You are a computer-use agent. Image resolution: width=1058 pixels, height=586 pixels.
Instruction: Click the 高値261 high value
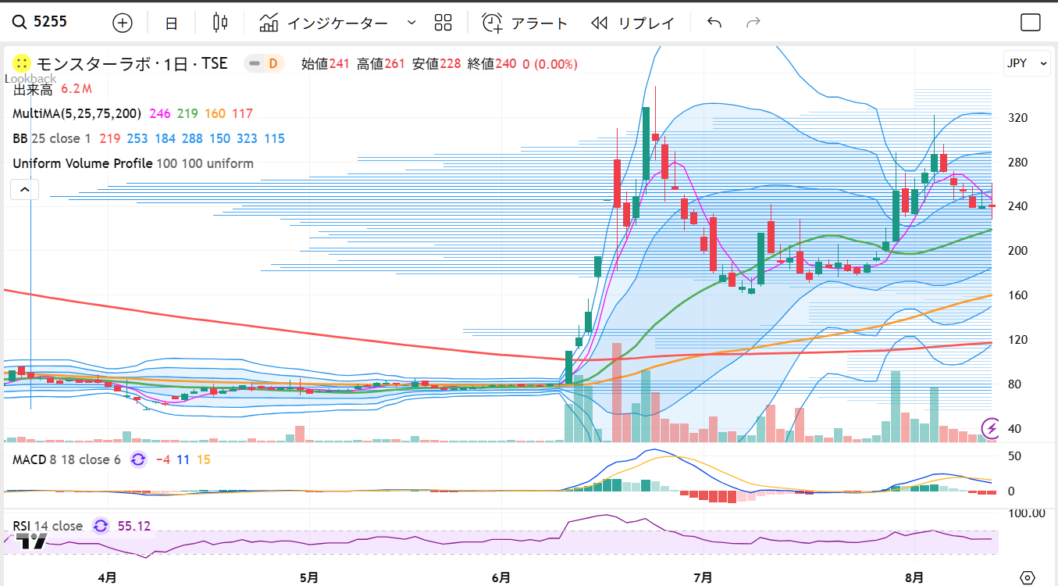[x=381, y=64]
